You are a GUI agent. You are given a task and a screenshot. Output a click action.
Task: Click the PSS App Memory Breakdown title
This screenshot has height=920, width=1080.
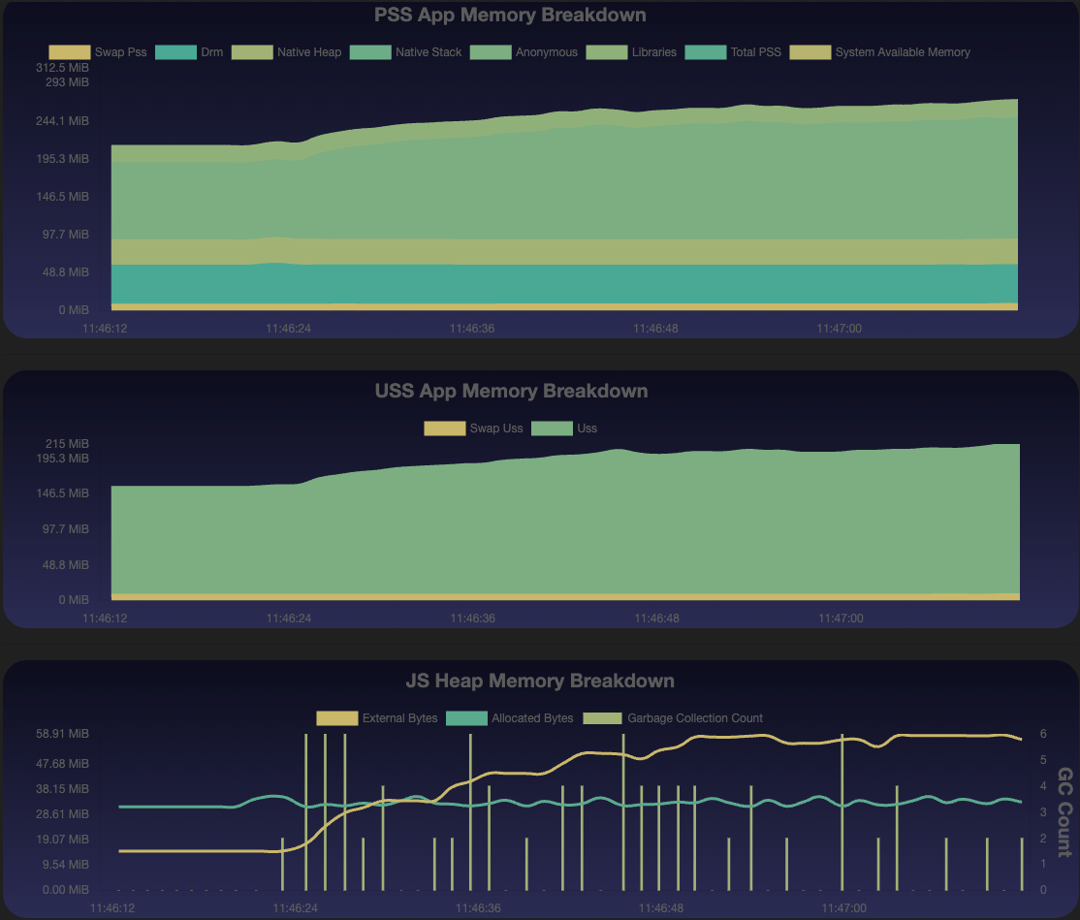point(511,15)
